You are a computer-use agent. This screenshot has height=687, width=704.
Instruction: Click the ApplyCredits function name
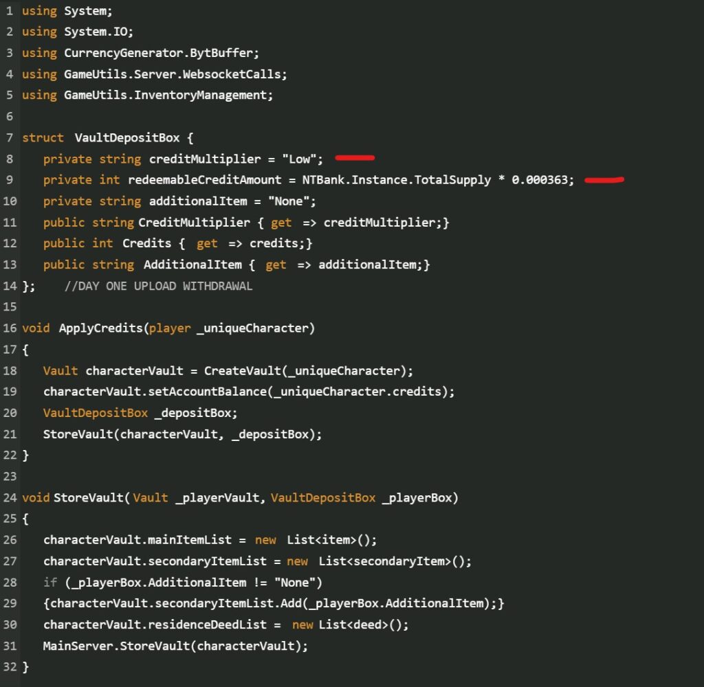coord(101,328)
